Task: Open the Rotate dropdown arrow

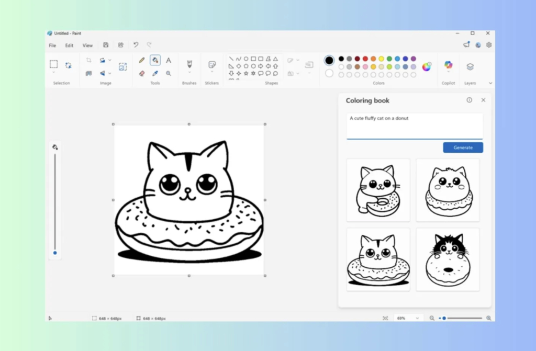Action: pyautogui.click(x=109, y=60)
